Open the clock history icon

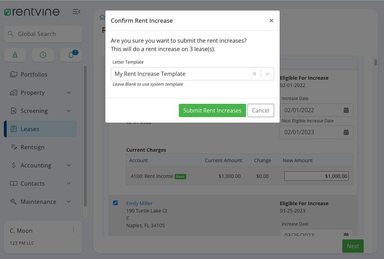pos(43,55)
